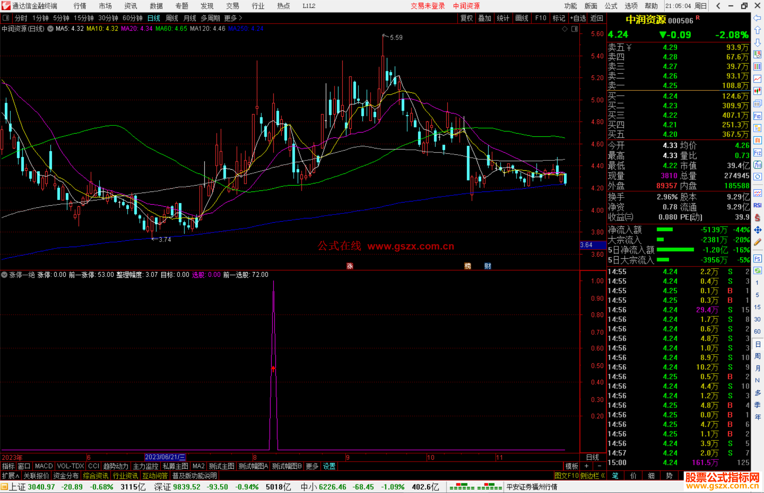
Task: Expand the 更多 period options
Action: pyautogui.click(x=233, y=18)
